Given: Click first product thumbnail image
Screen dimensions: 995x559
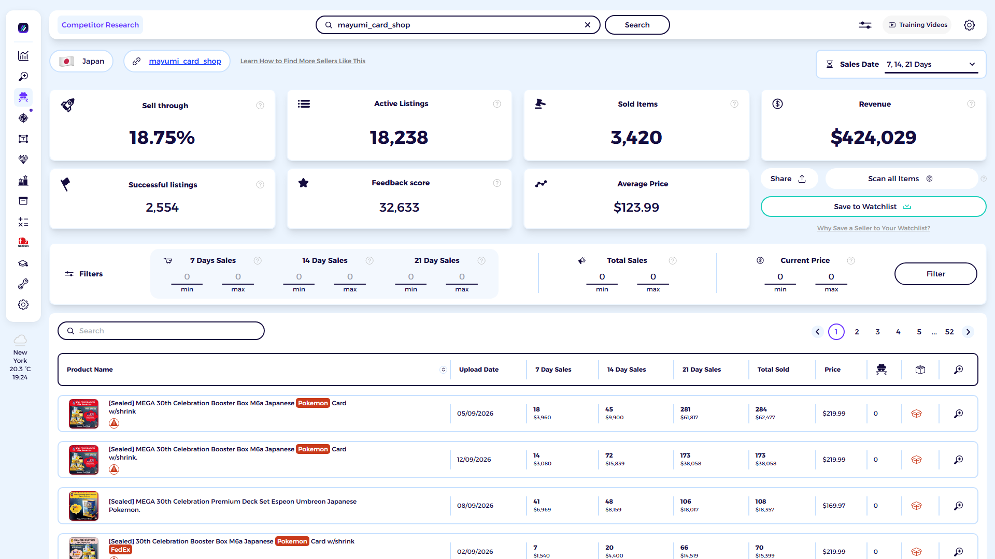Looking at the screenshot, I should pyautogui.click(x=83, y=414).
